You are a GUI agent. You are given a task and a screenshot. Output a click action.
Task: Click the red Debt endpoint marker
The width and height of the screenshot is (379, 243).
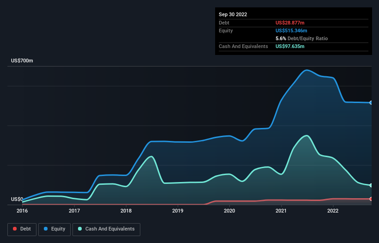[371, 199]
